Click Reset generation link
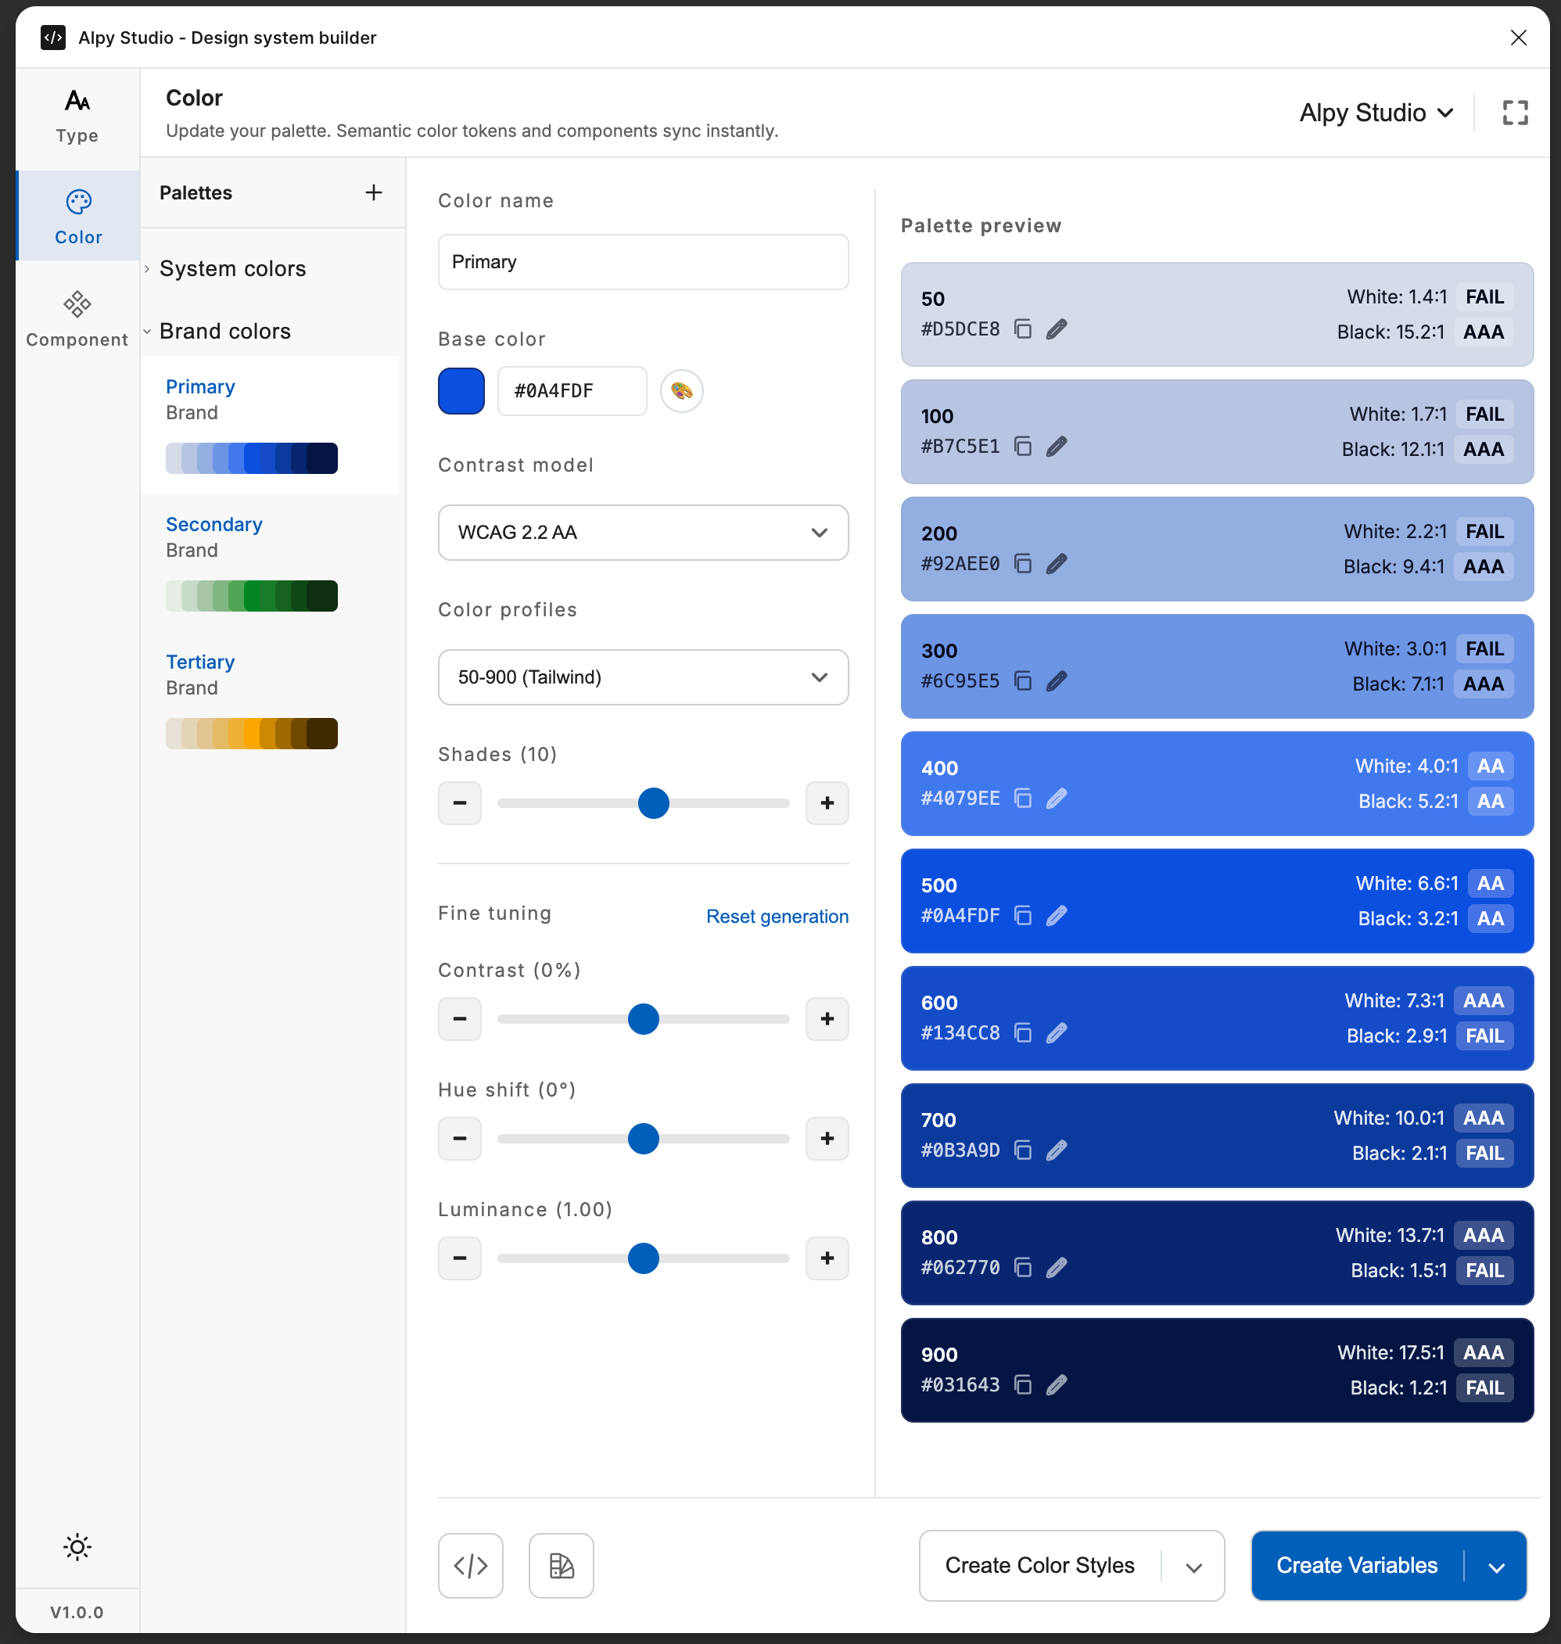The image size is (1561, 1644). pyautogui.click(x=777, y=916)
